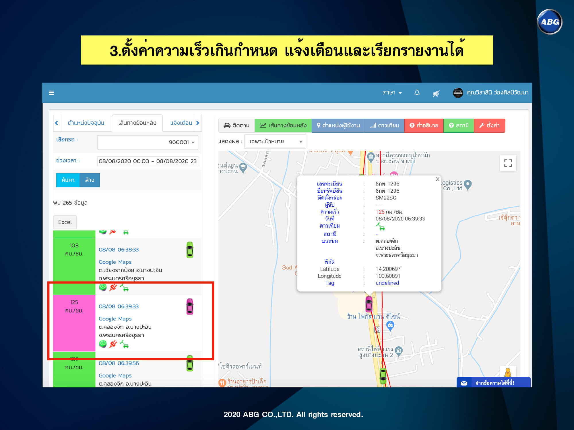The image size is (574, 430).
Task: Select the 08/08 06:38:33 timestamp
Action: [x=119, y=250]
